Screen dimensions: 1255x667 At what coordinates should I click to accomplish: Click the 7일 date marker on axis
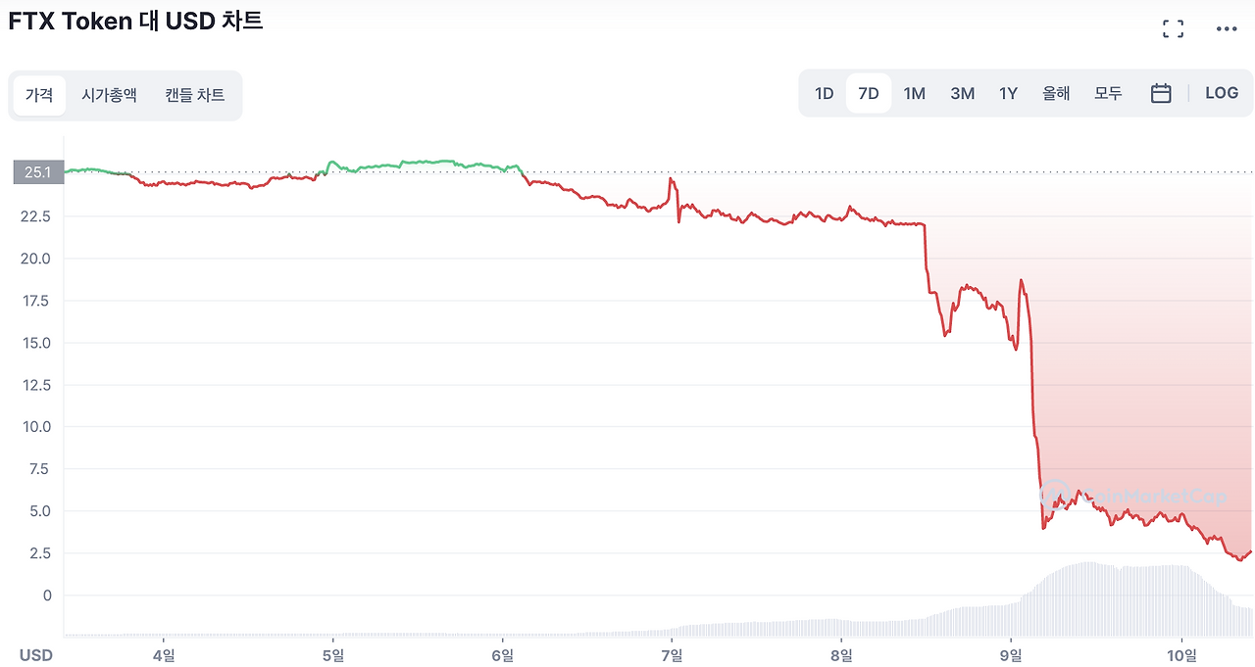tap(672, 653)
